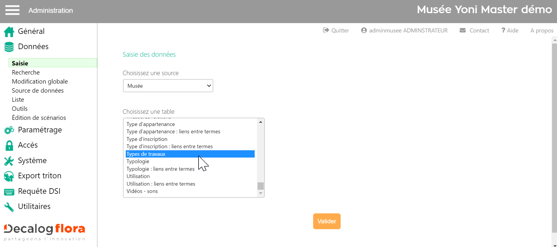Click the Export triton globe icon
557x247 pixels.
[x=9, y=176]
